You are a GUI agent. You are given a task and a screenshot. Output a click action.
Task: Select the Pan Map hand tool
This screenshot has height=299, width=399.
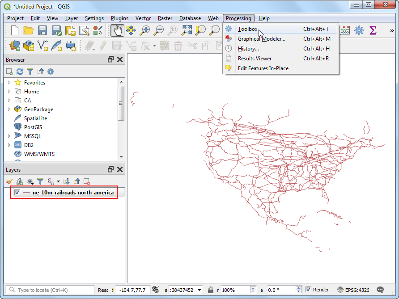(x=117, y=30)
